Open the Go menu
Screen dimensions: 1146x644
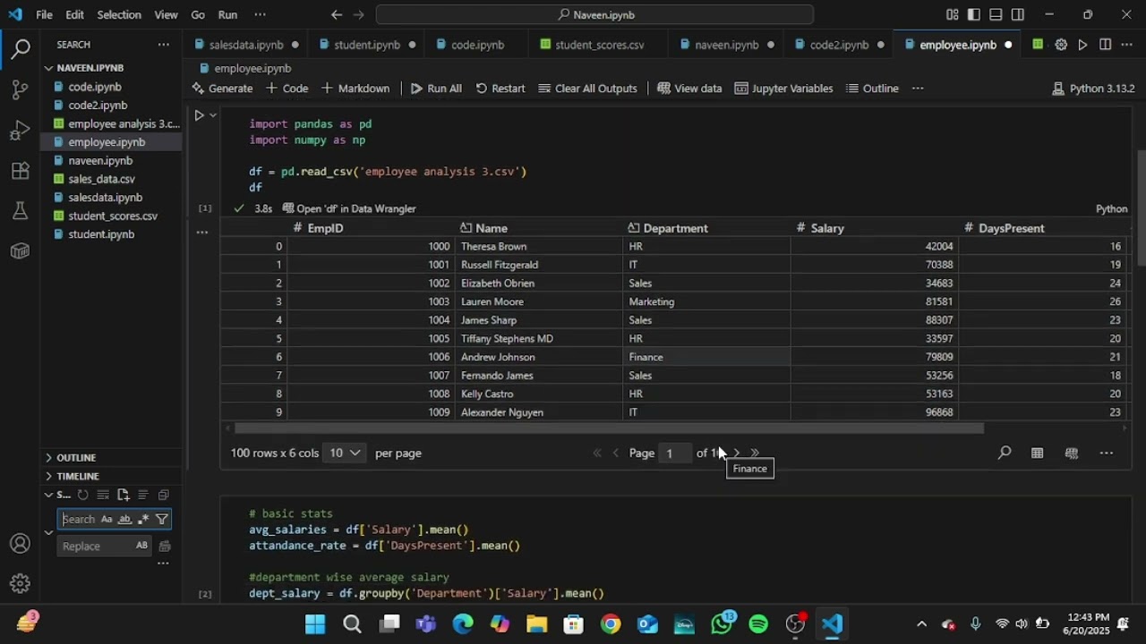coord(198,14)
